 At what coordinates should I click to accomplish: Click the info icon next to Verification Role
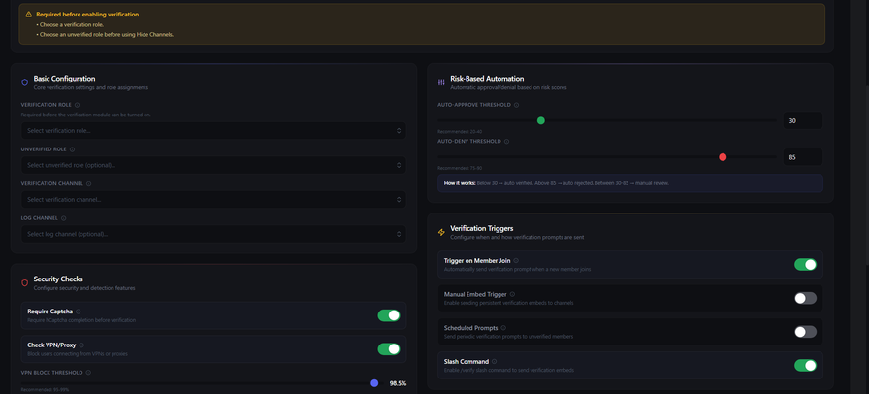[x=77, y=105]
